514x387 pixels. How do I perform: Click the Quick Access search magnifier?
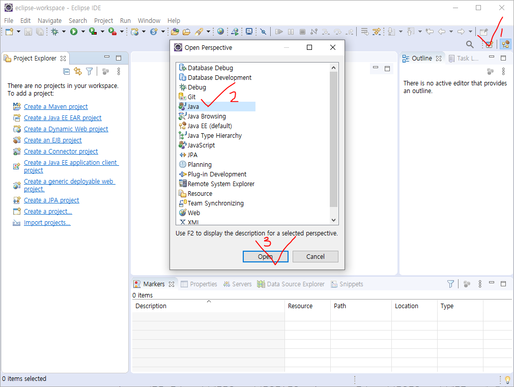[470, 44]
